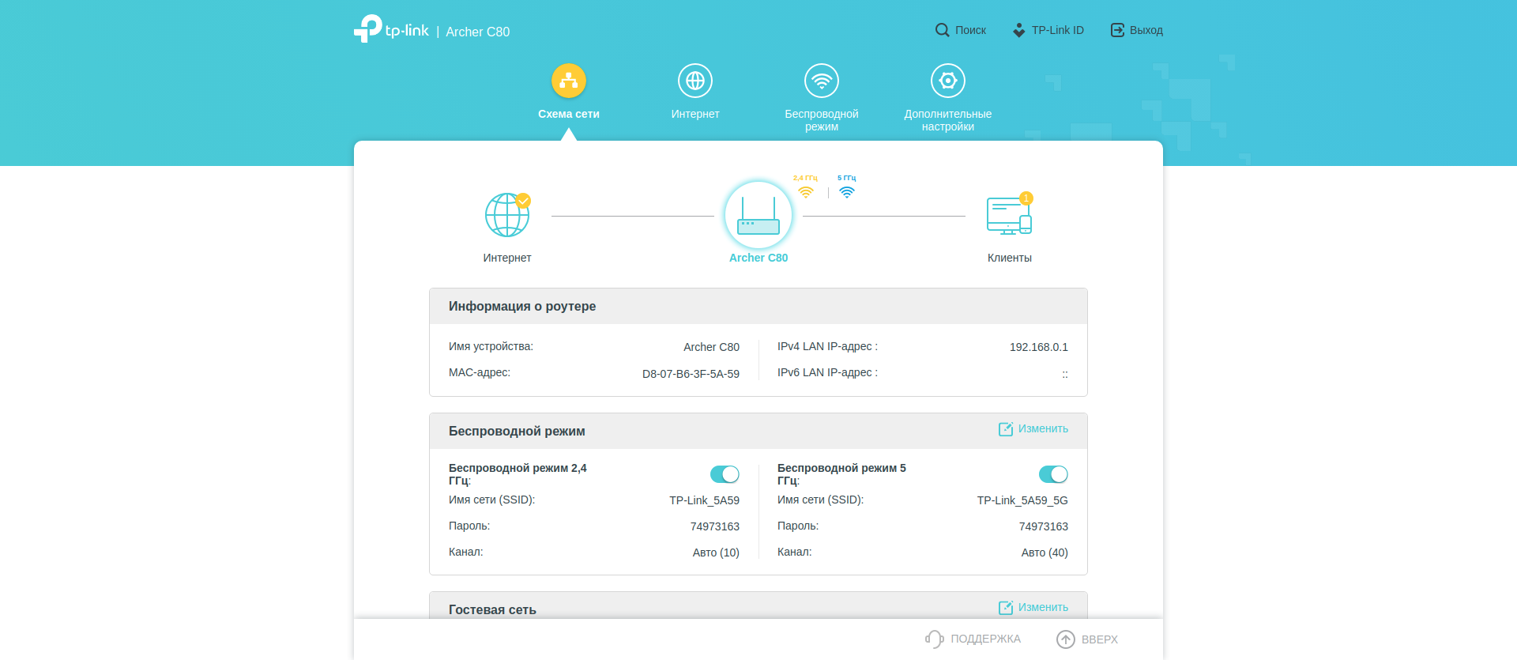Click Изменить in Беспроводной режим section
Screen dimensions: 1517x660
tap(1033, 429)
